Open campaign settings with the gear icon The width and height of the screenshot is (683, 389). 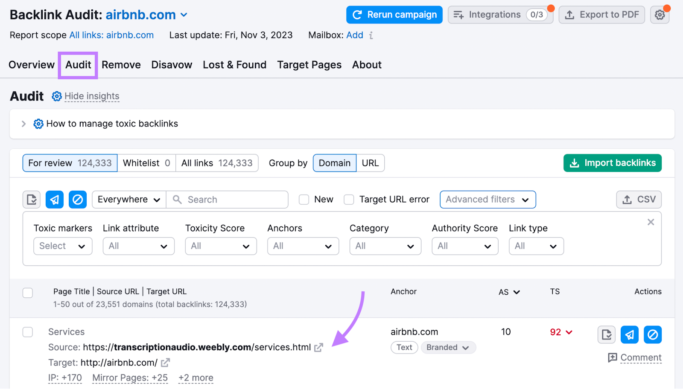tap(660, 14)
